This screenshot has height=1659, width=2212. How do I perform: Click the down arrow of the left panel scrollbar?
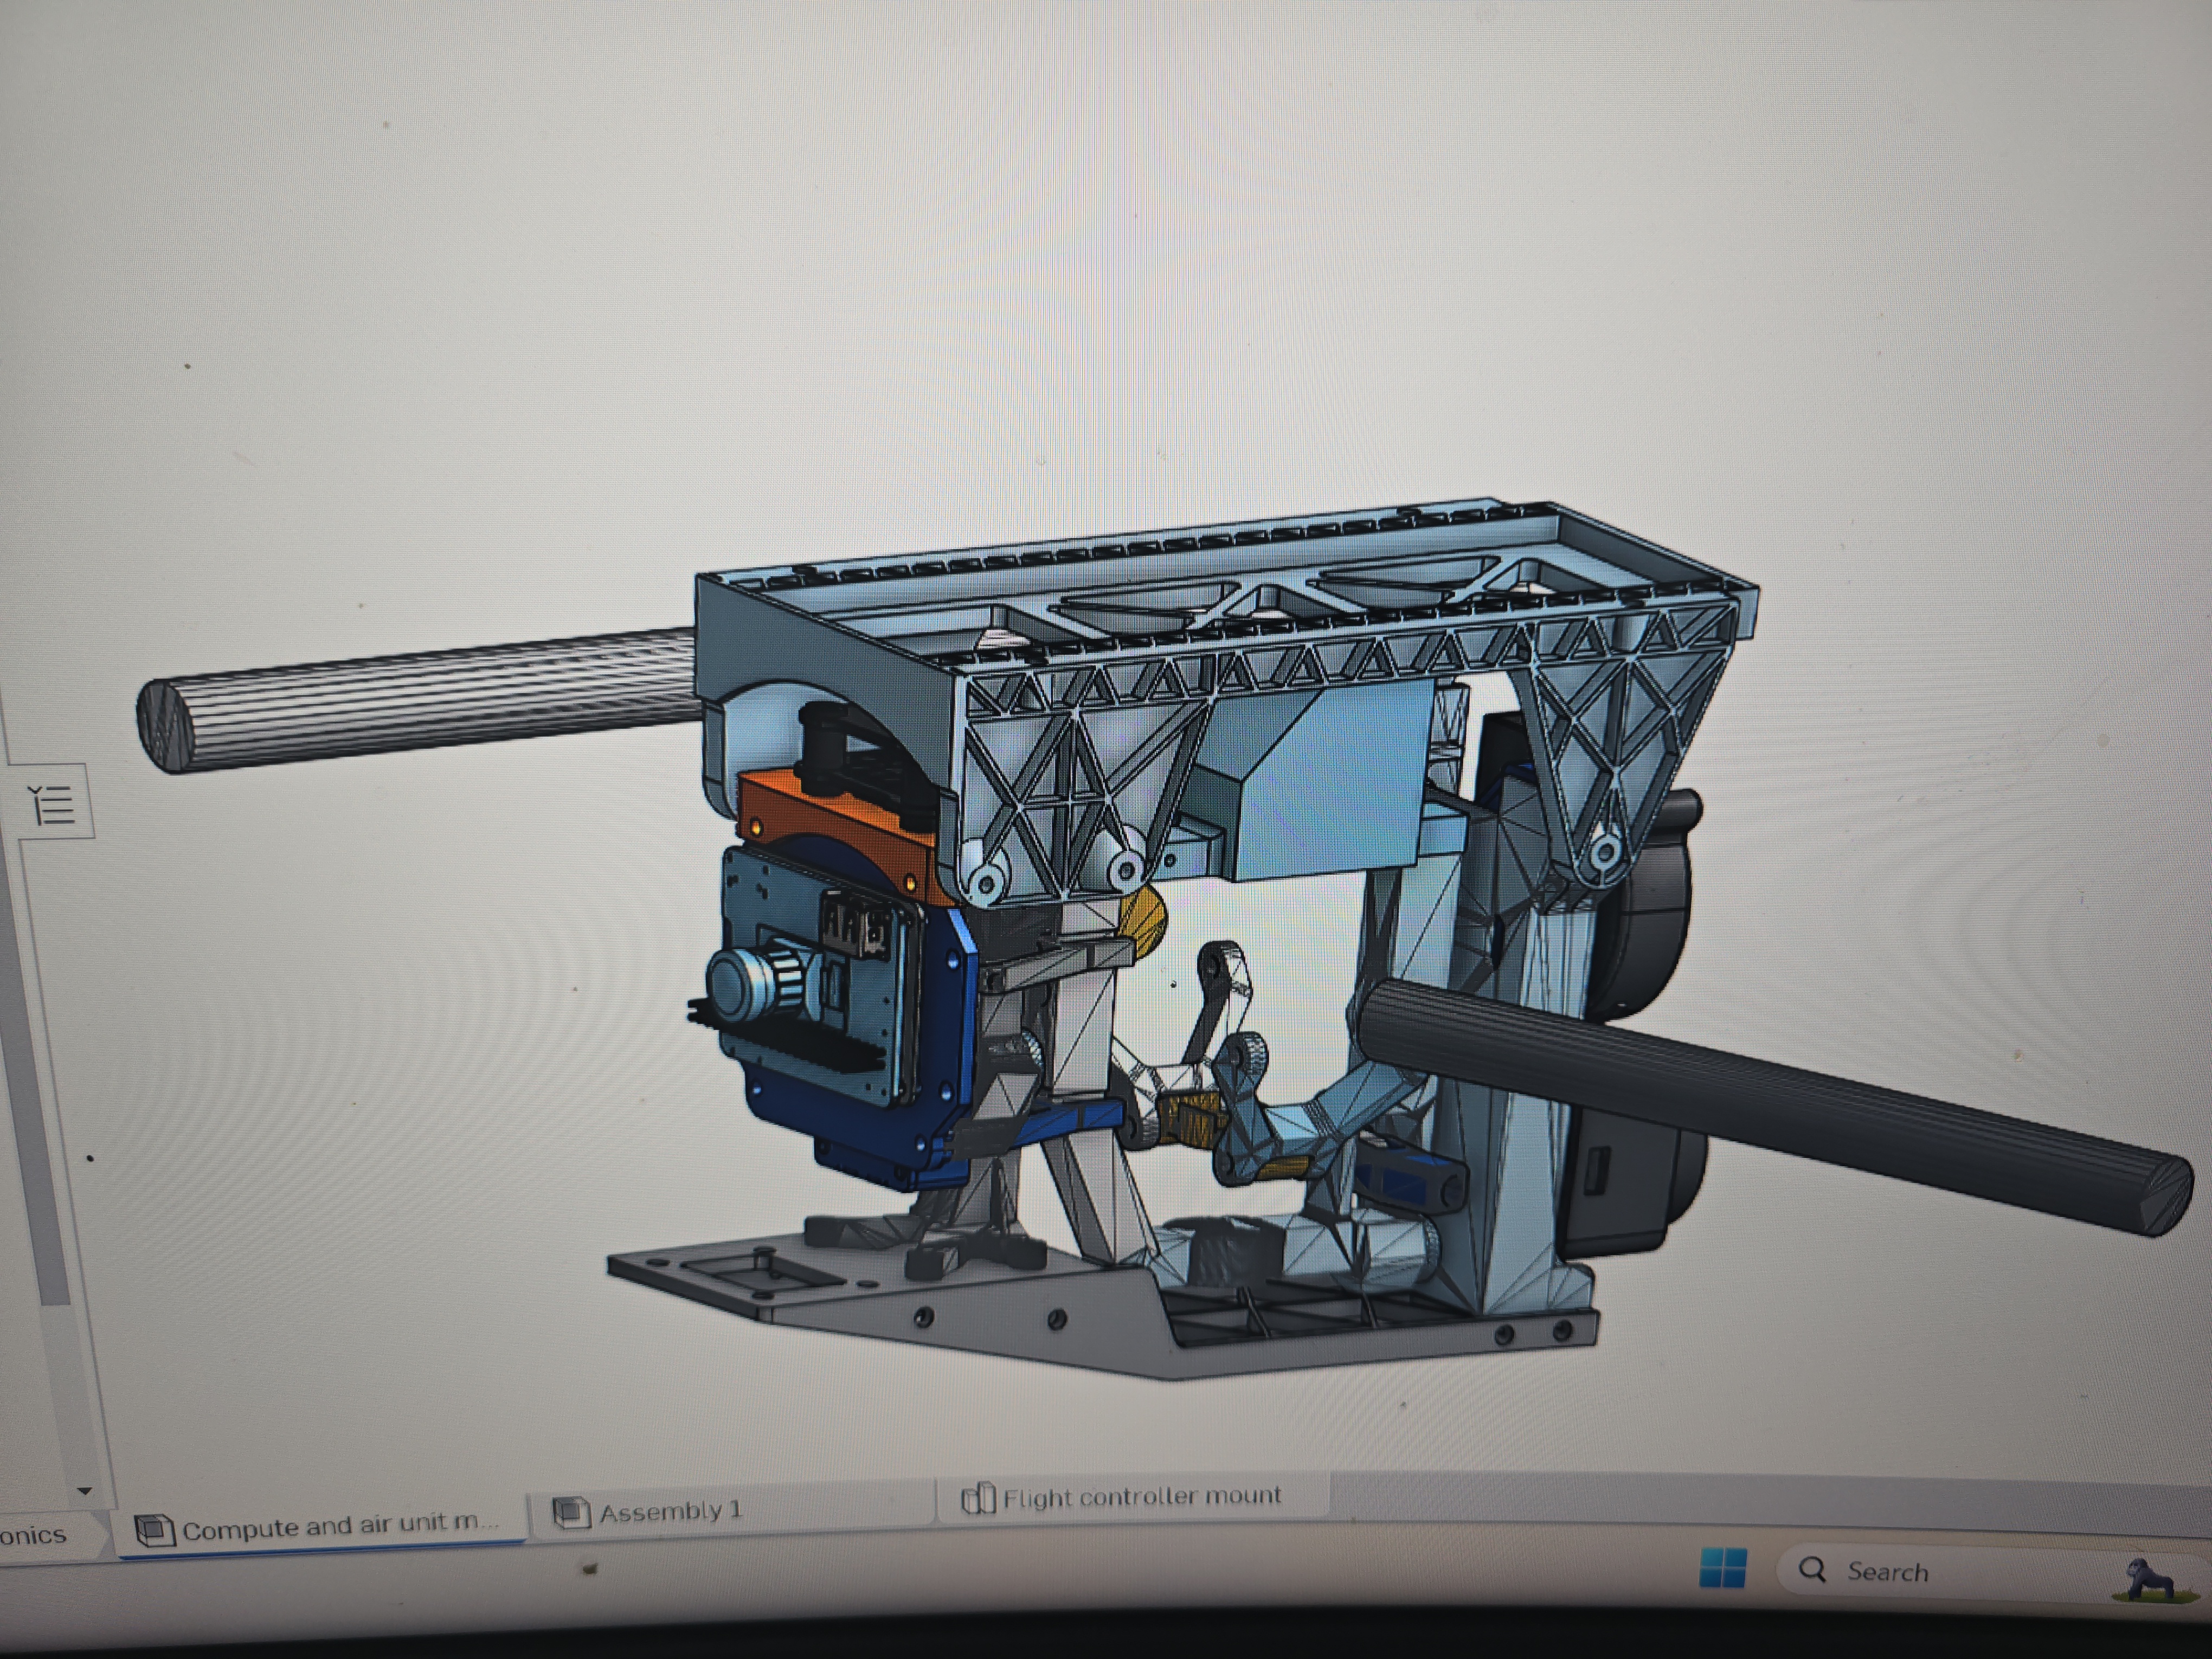84,1491
